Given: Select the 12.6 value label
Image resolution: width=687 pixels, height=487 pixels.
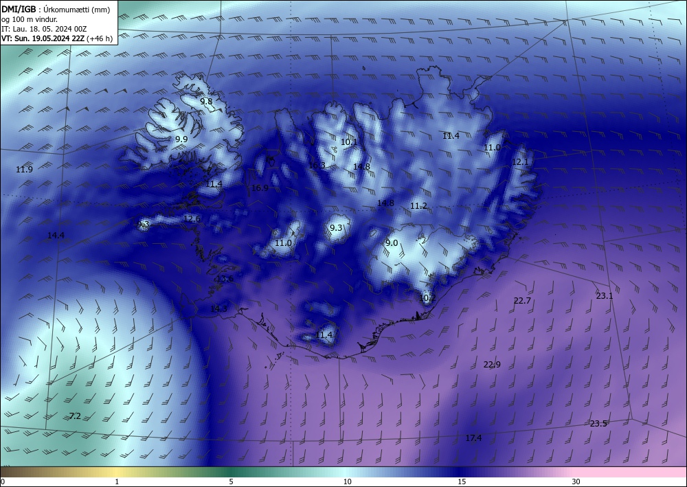Looking at the screenshot, I should 192,218.
